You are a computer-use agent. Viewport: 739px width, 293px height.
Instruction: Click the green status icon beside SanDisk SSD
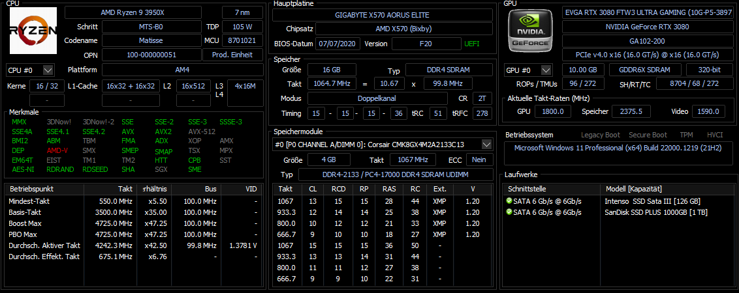tap(509, 212)
